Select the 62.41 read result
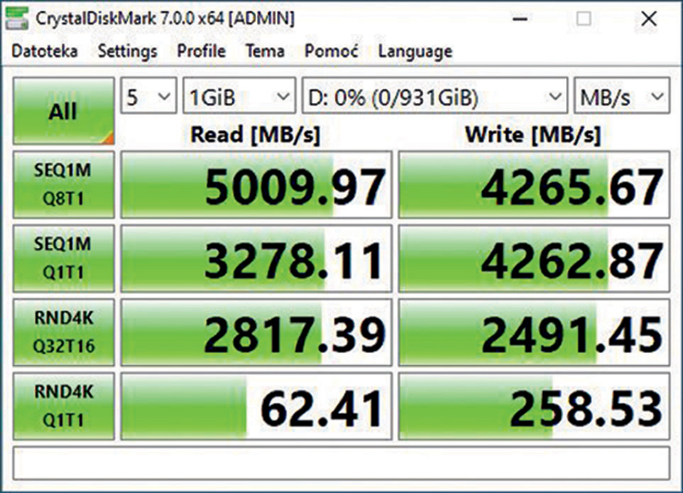The image size is (683, 493). tap(256, 406)
